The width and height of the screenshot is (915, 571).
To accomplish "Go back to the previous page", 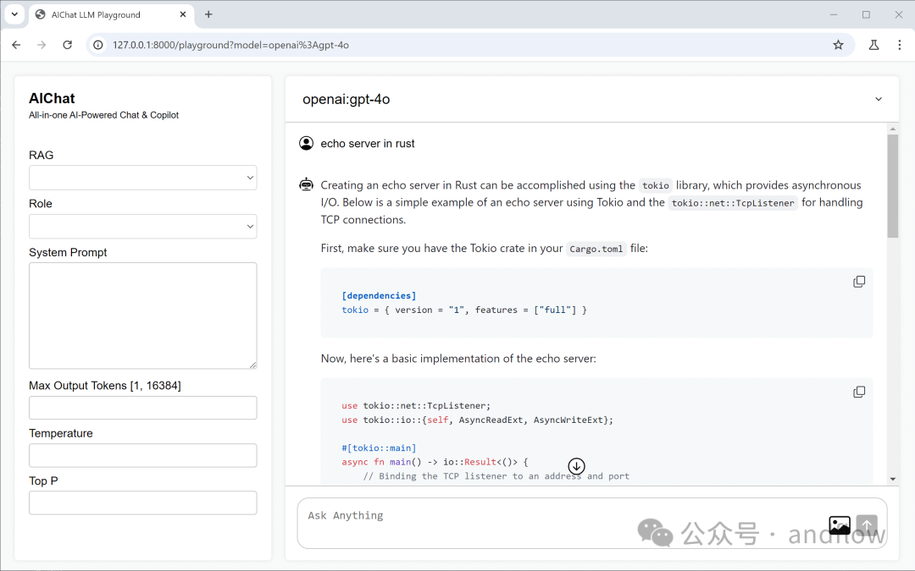I will coord(16,45).
